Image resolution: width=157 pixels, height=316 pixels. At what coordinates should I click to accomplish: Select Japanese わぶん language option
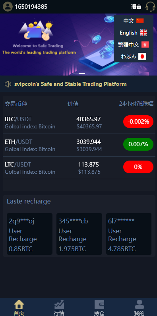coord(134,56)
